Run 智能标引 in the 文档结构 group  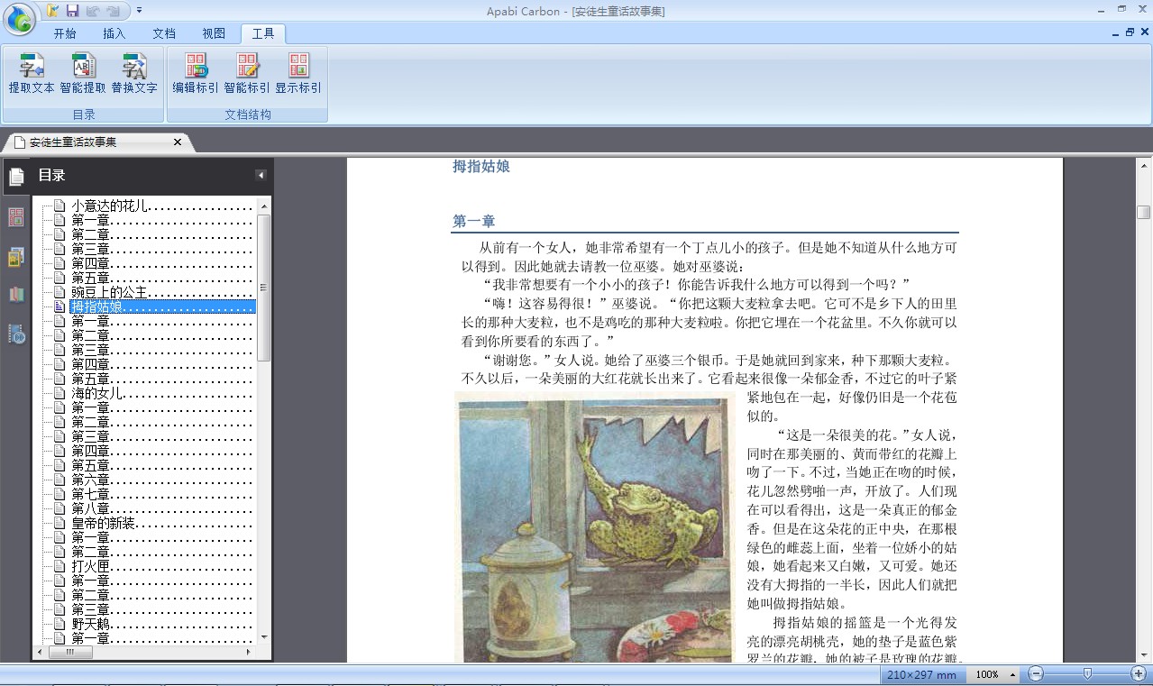pyautogui.click(x=247, y=74)
